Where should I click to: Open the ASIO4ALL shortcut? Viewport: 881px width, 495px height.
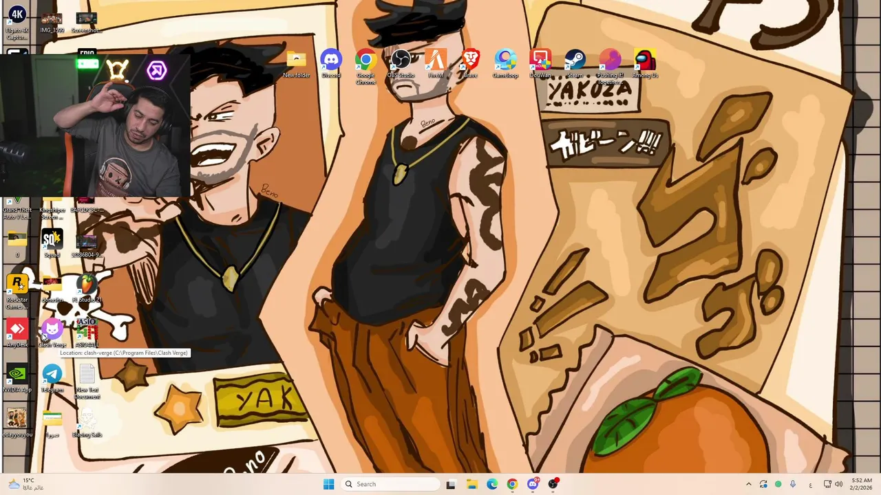[87, 333]
